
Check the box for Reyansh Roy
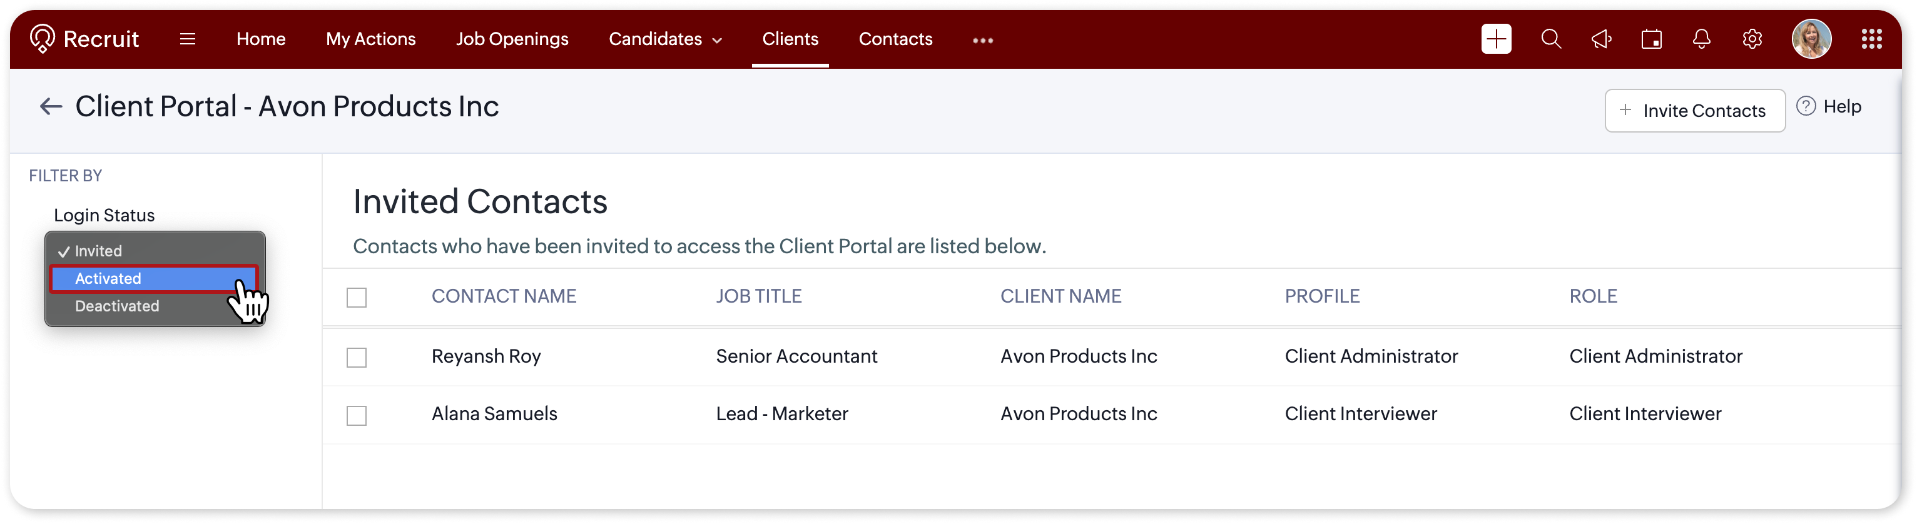[357, 358]
